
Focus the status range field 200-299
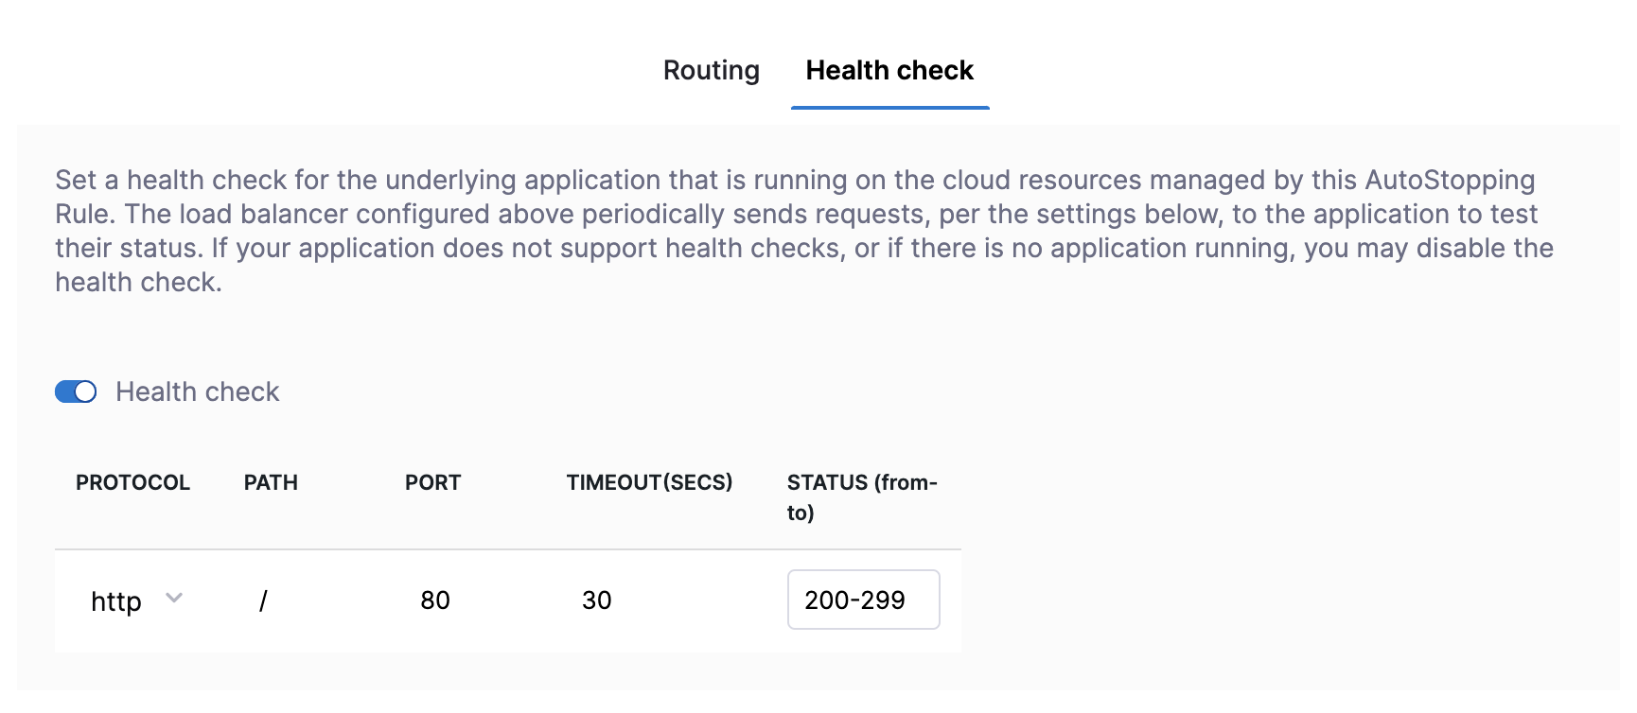[862, 600]
